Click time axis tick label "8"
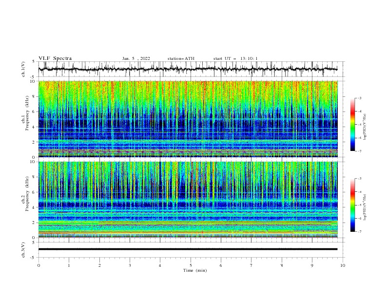 point(282,265)
